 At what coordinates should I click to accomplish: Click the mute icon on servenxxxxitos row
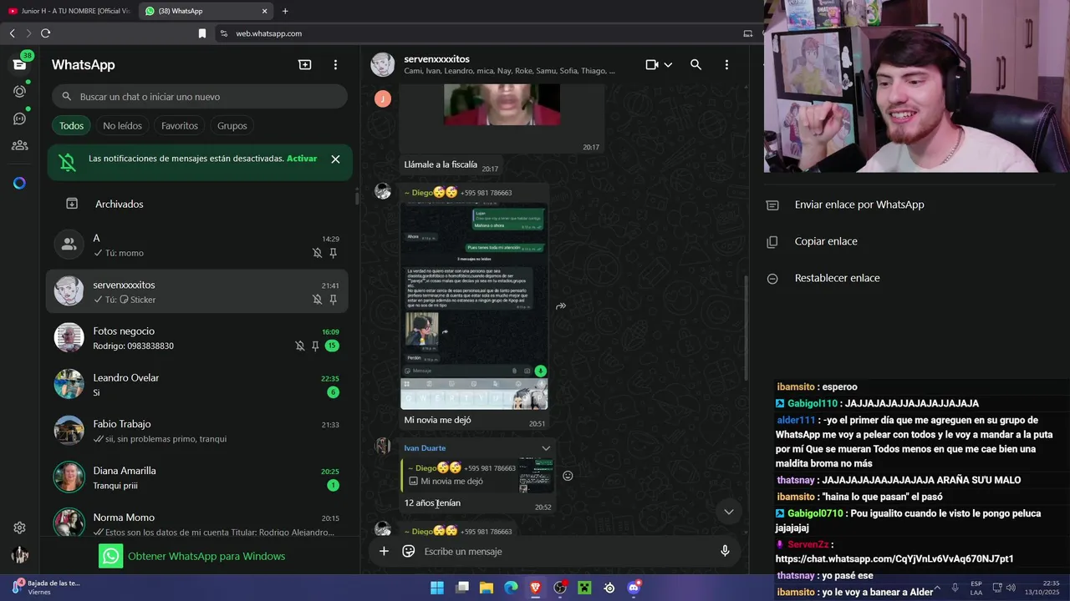tap(317, 300)
